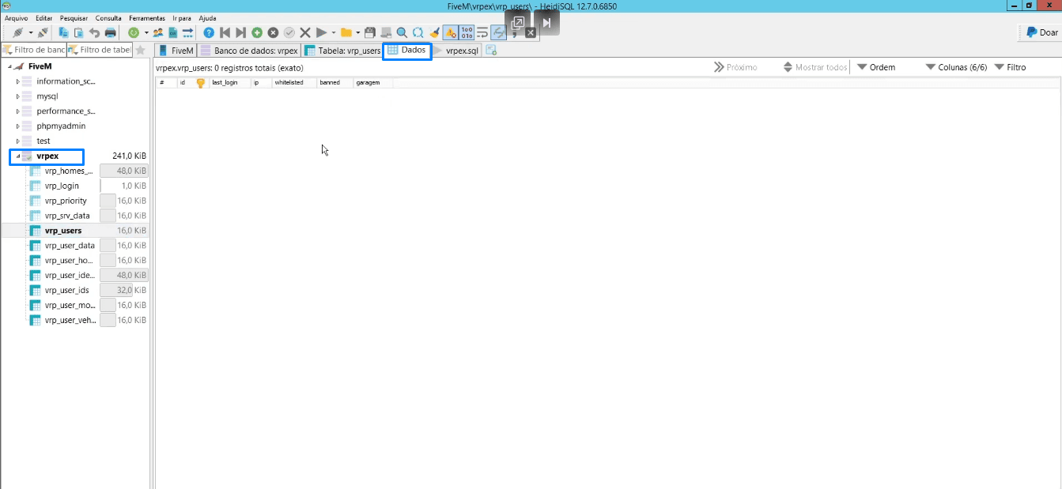Select the vrp_user_ids table
1062x489 pixels.
(x=66, y=291)
